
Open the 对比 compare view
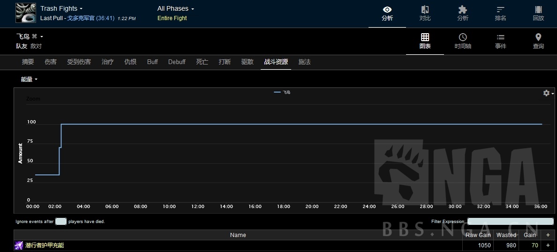click(x=425, y=14)
